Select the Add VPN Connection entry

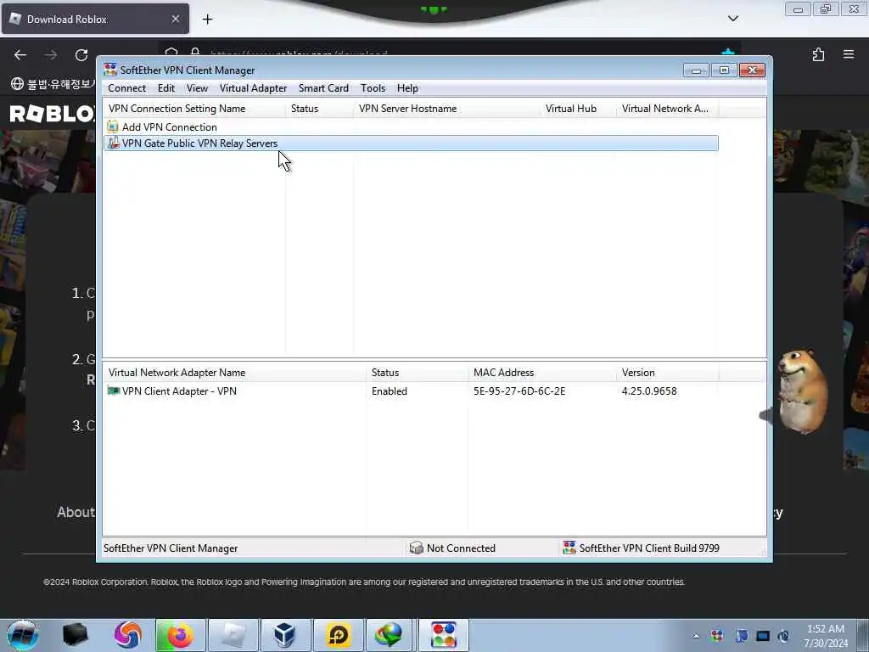[x=169, y=127]
